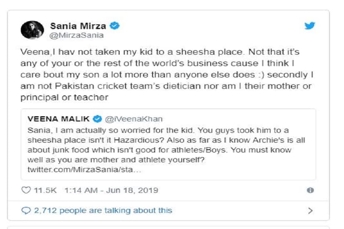344x229 pixels.
Task: Click the Twitter bird logo
Action: 309,26
